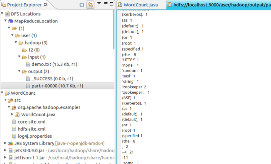The image size is (271, 164).
Task: Click the hdfs-site.xml file icon
Action: click(14, 129)
